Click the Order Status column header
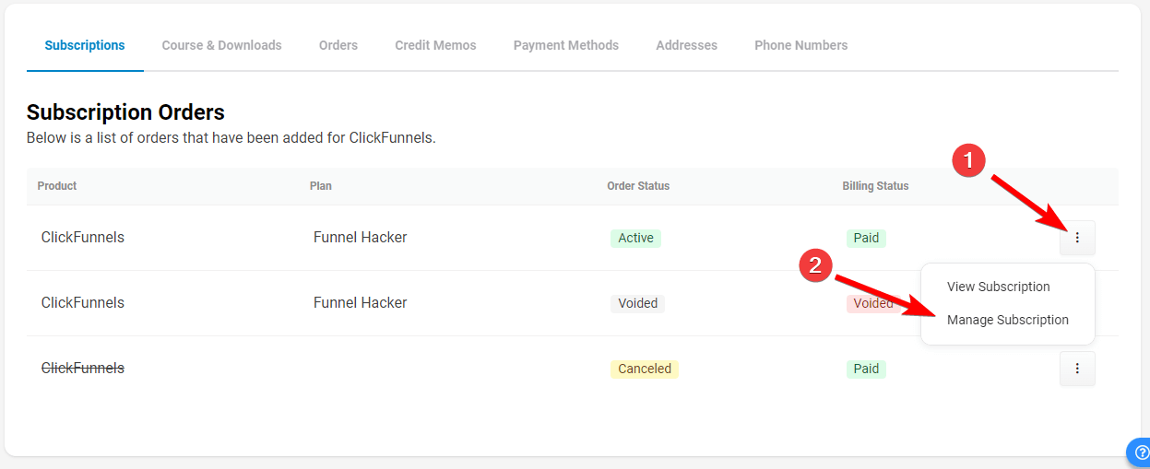The width and height of the screenshot is (1150, 469). tap(638, 186)
